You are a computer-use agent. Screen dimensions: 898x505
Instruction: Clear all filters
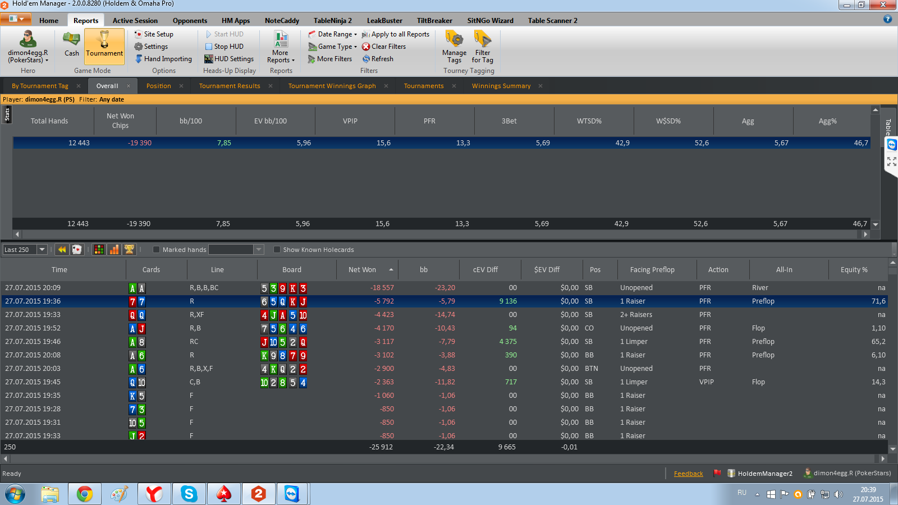coord(384,47)
